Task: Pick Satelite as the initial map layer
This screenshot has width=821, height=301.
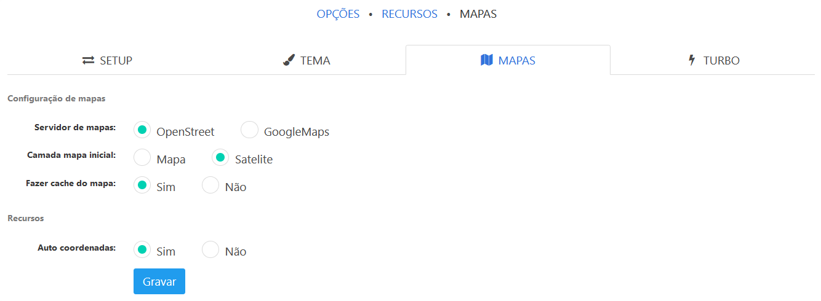Action: point(220,158)
